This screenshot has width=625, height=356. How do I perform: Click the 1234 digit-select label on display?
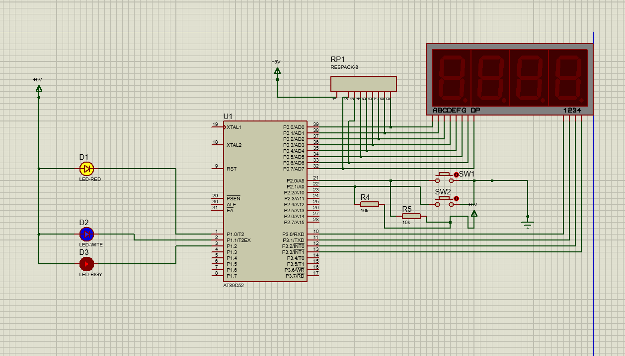(572, 110)
